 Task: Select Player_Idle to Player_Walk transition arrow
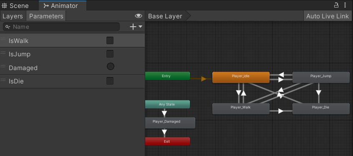pos(239,93)
